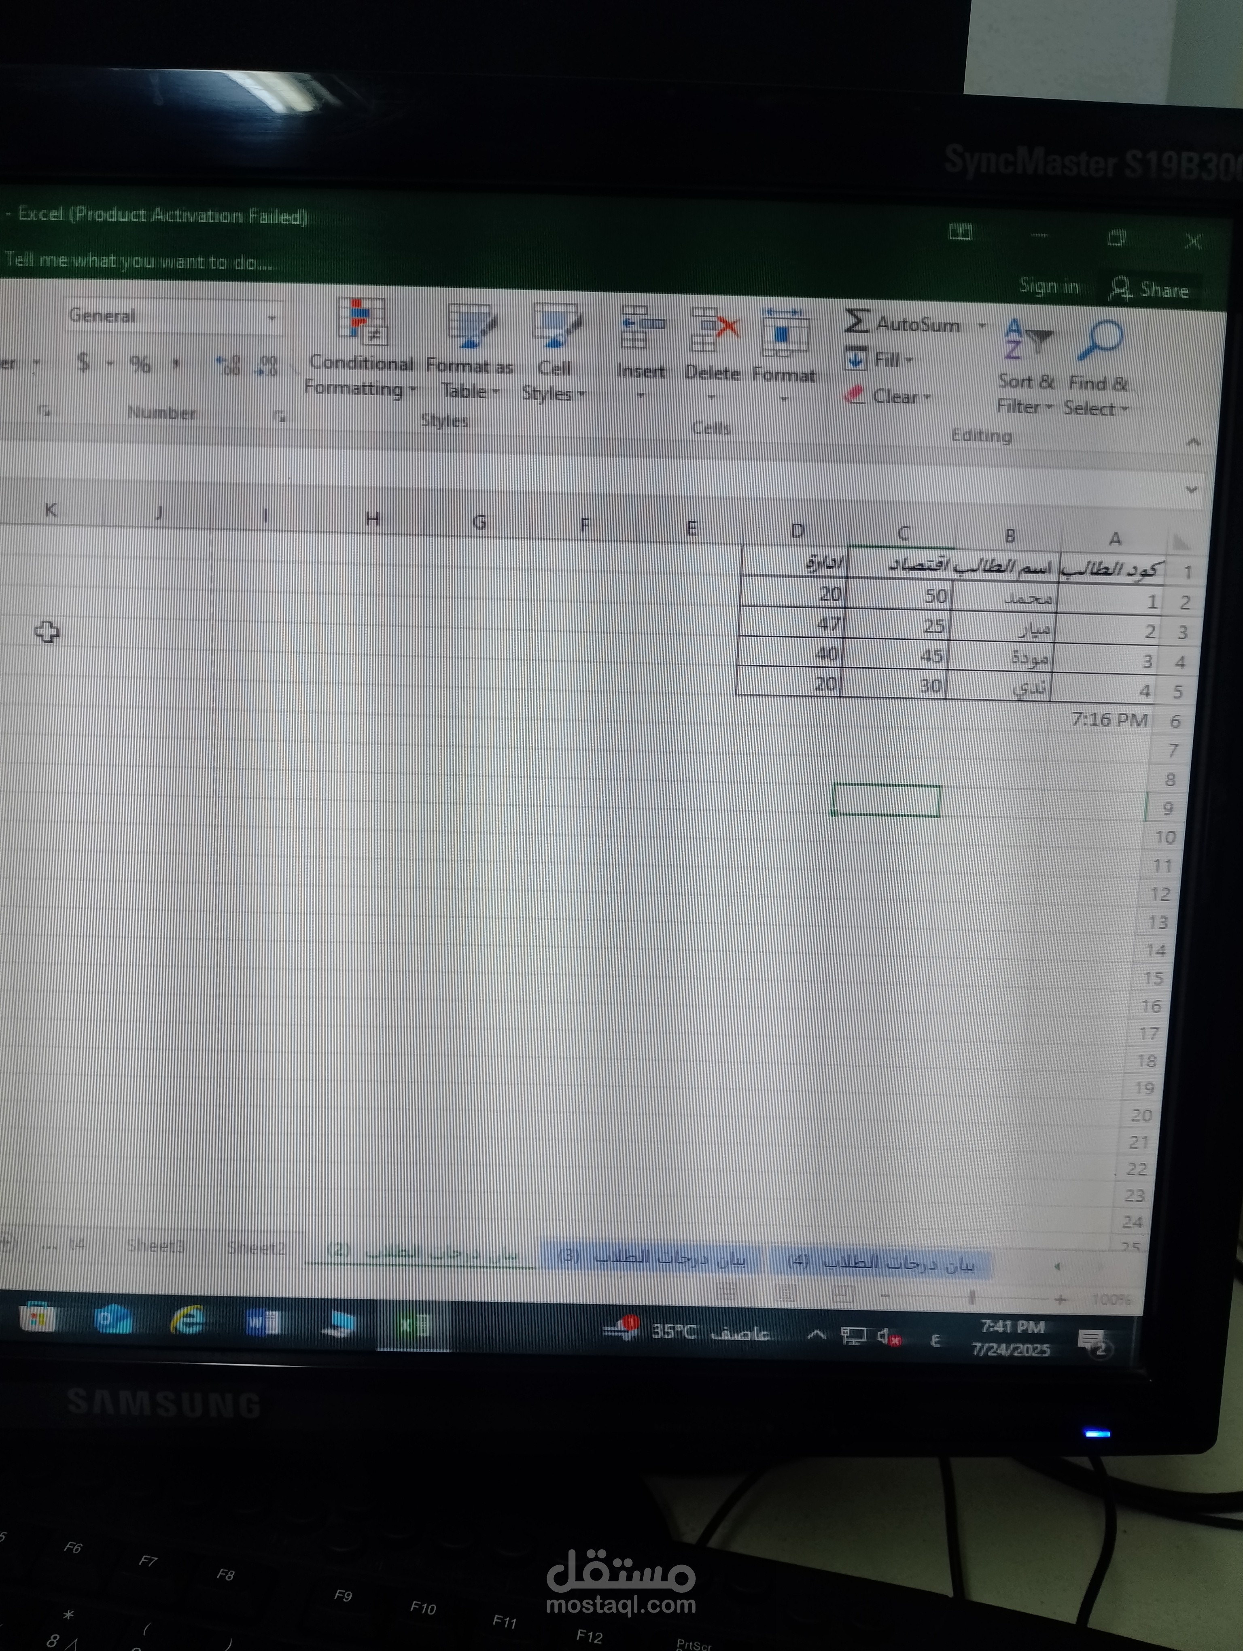The width and height of the screenshot is (1243, 1651).
Task: Expand the accounting format dropdown arrow
Action: coord(110,363)
